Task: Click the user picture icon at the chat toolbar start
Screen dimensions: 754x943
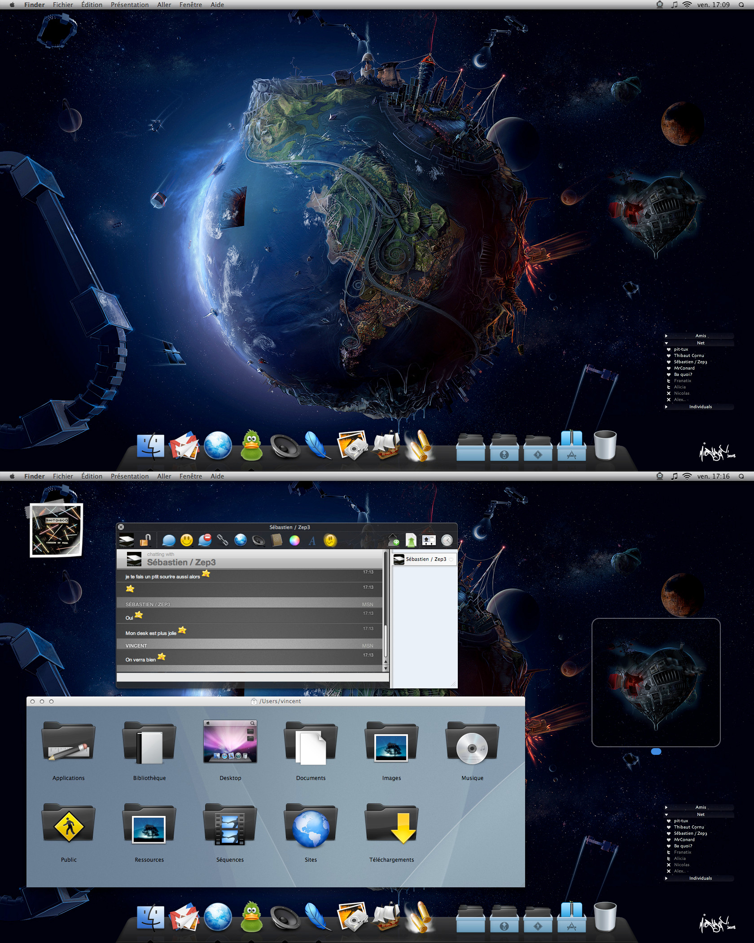Action: [126, 540]
